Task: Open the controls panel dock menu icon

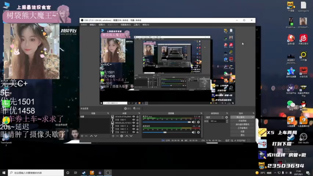Action: (x=253, y=113)
